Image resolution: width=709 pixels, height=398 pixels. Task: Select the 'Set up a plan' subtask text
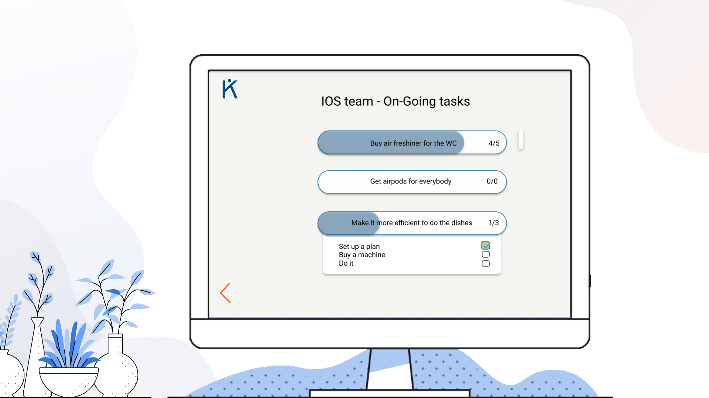point(359,247)
